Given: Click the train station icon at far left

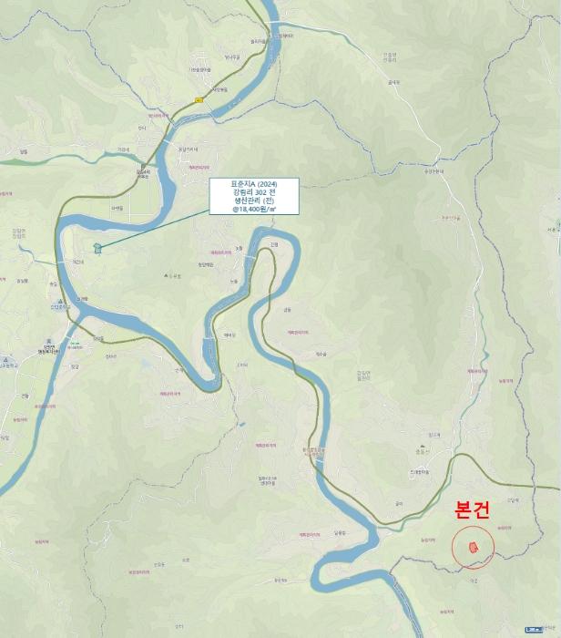Looking at the screenshot, I should tap(49, 341).
